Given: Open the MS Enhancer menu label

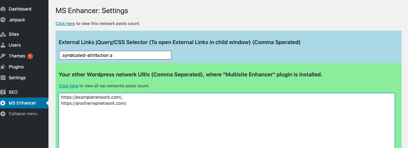Looking at the screenshot, I should tap(22, 103).
